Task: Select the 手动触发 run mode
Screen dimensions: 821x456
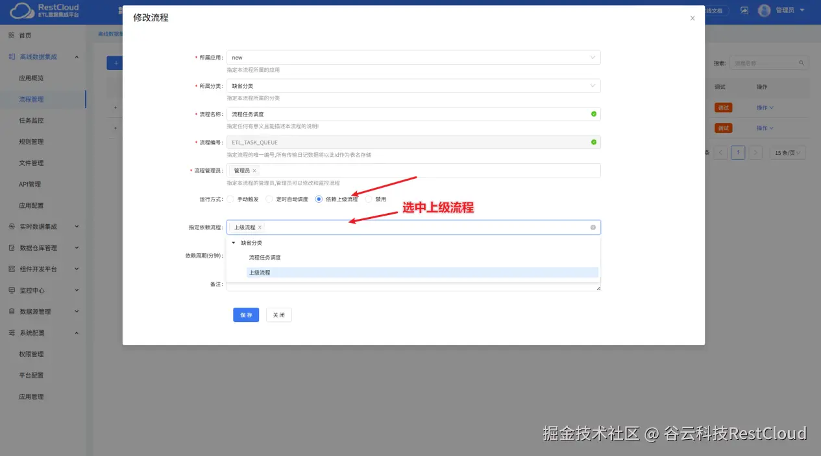Action: (x=230, y=199)
